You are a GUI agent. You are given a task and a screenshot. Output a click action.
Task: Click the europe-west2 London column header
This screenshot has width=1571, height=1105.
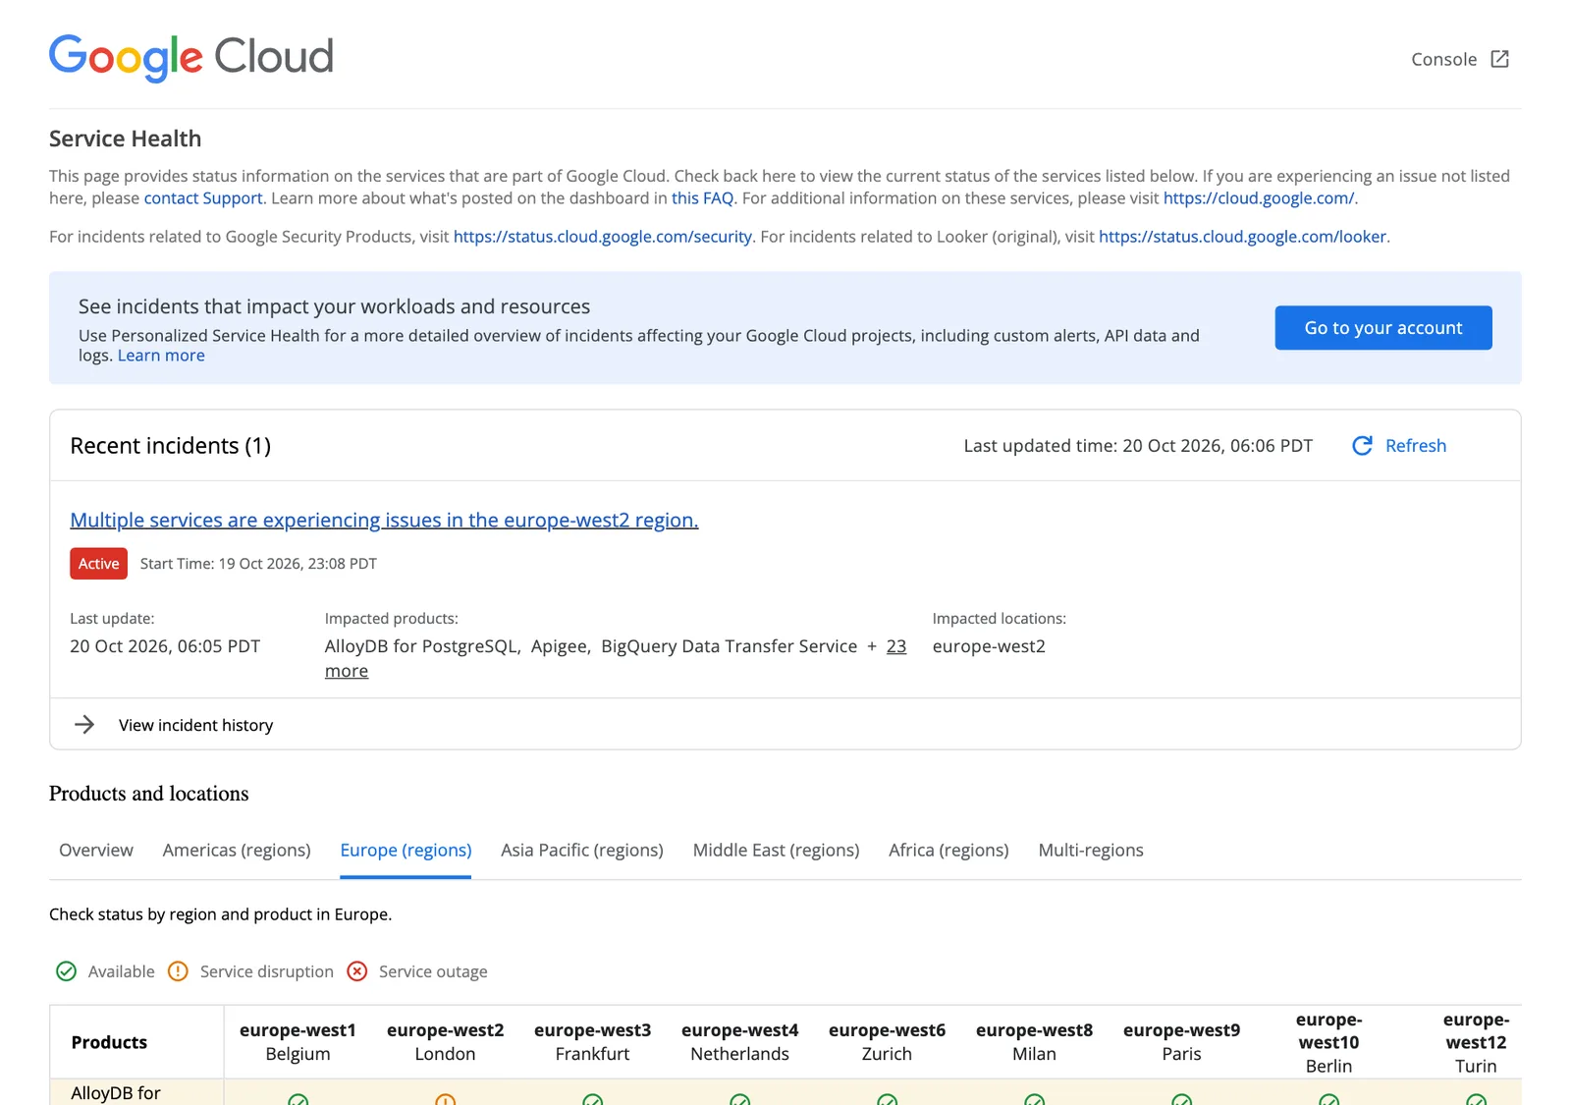(x=445, y=1042)
